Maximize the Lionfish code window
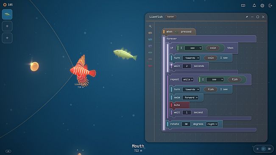The height and width of the screenshot is (155, 276). tap(258, 17)
